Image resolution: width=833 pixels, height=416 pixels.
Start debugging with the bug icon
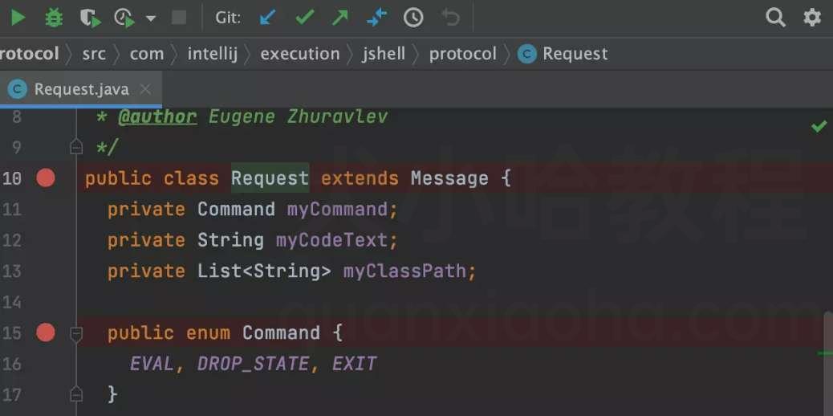pyautogui.click(x=54, y=18)
